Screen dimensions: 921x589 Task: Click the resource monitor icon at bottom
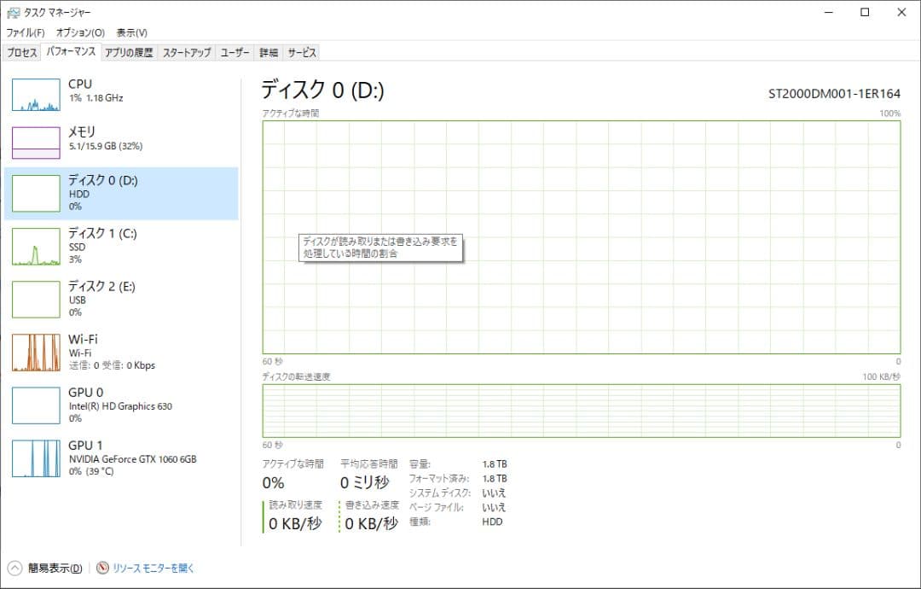[103, 568]
